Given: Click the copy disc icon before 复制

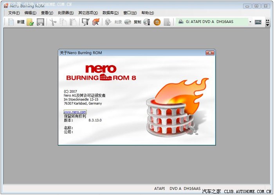Looking at the screenshot, I should point(128,22).
